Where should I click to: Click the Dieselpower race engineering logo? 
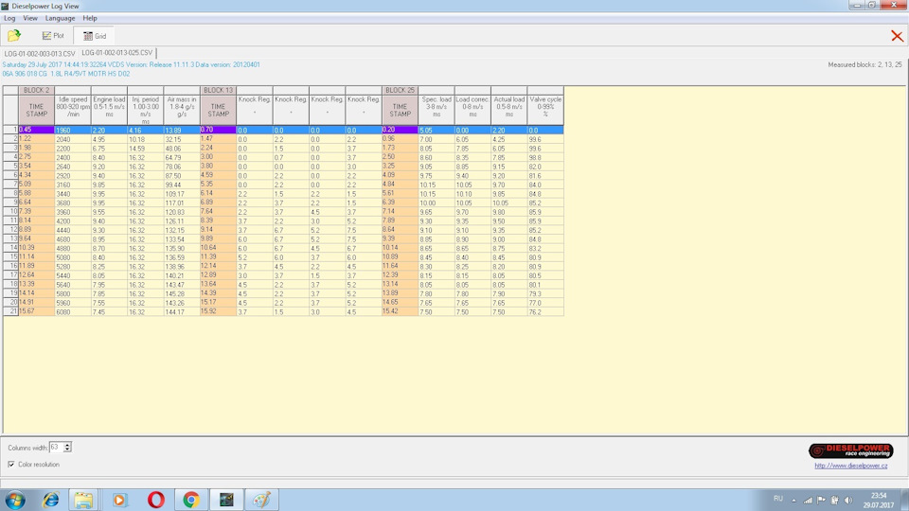coord(850,450)
